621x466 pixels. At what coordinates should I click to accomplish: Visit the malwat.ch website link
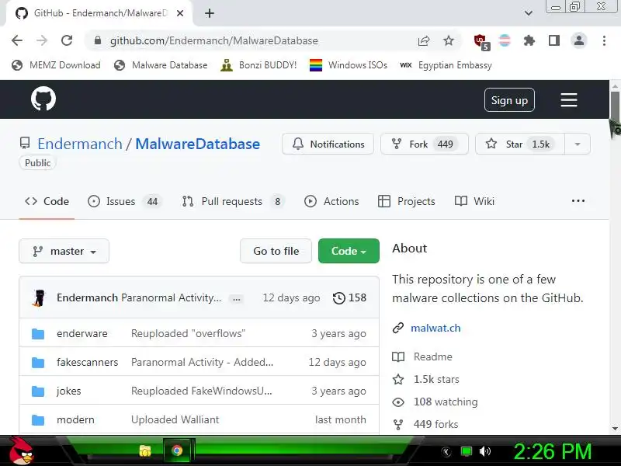point(435,328)
